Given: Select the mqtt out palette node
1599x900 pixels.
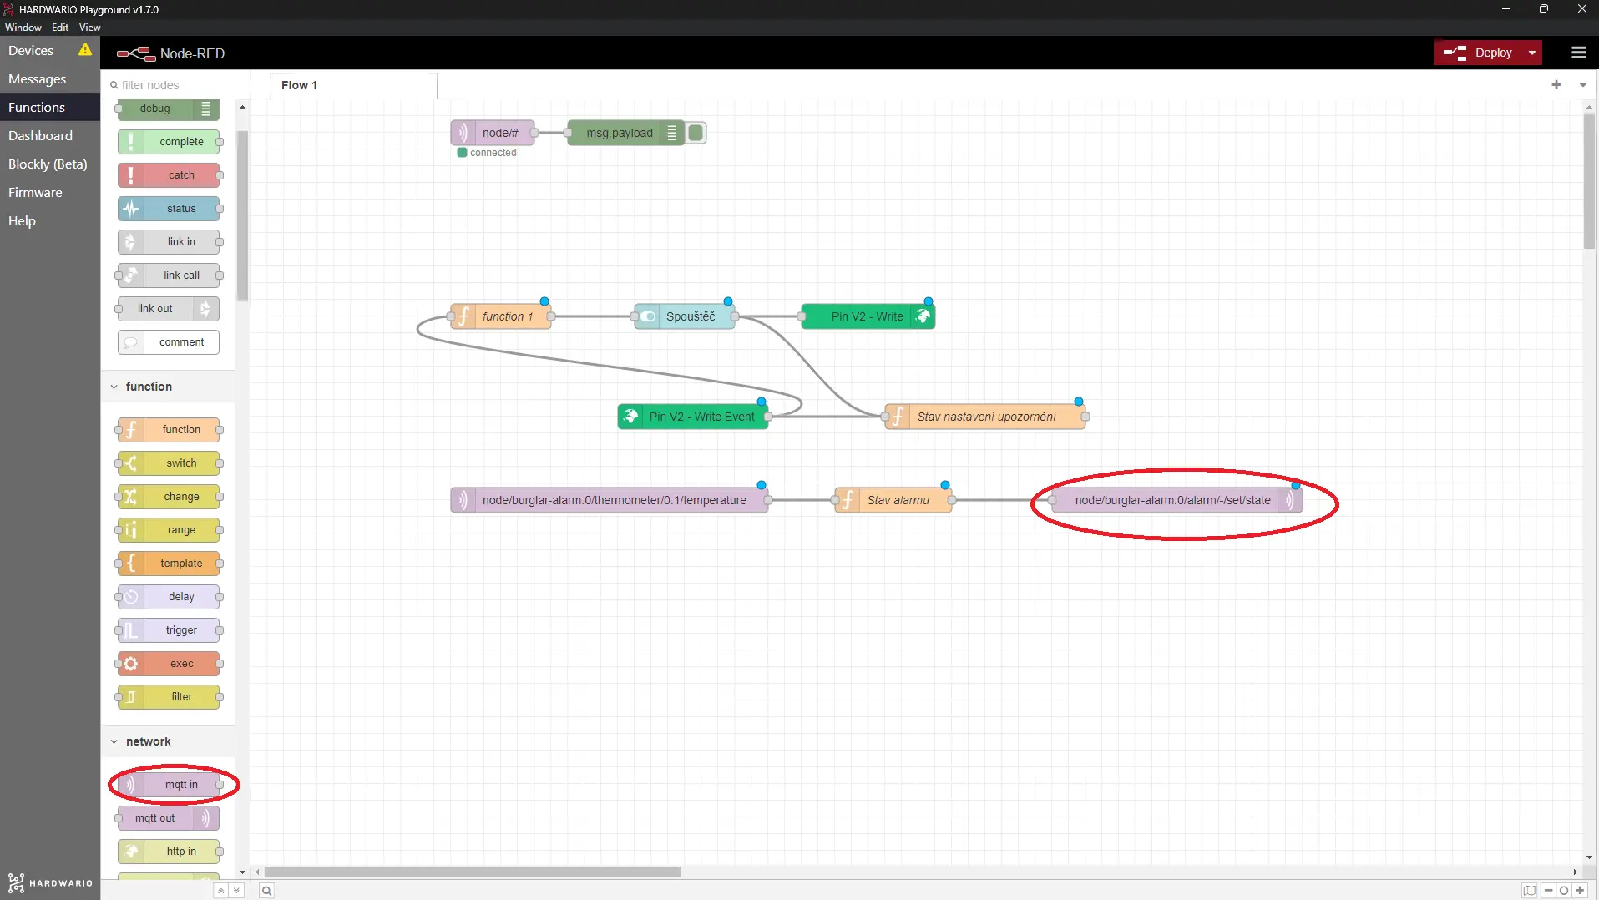Looking at the screenshot, I should (169, 818).
